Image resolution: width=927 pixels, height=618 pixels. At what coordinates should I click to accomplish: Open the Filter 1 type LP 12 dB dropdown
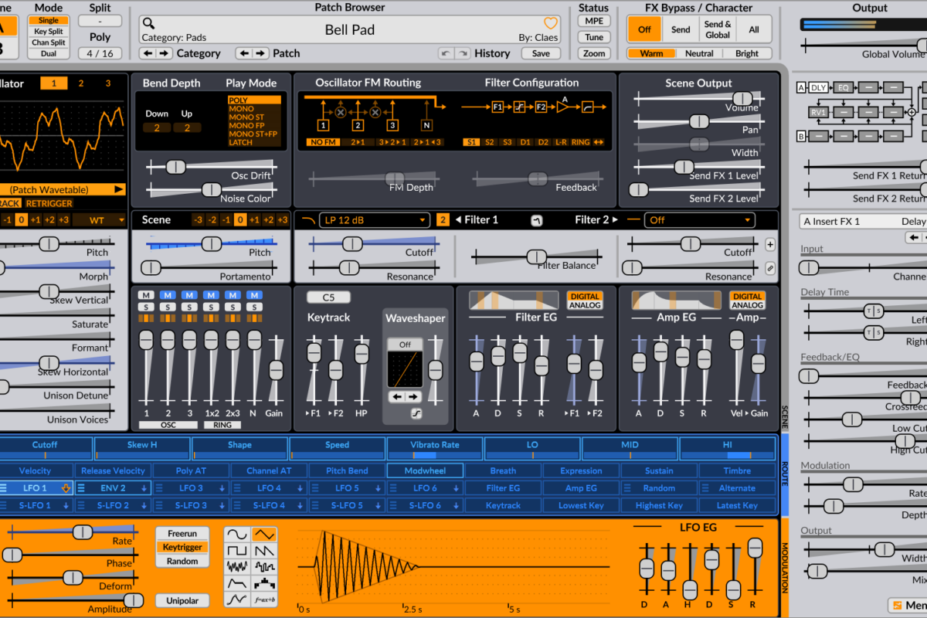point(374,220)
